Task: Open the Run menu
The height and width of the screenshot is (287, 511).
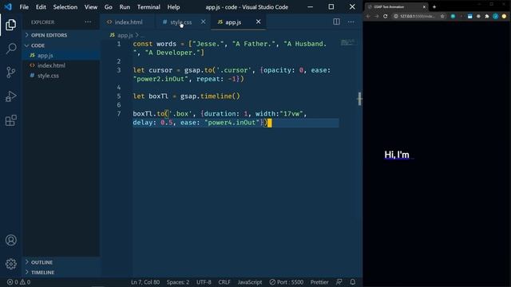Action: coord(125,7)
